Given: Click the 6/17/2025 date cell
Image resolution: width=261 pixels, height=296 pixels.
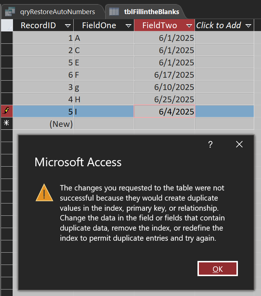Looking at the screenshot, I should point(165,75).
